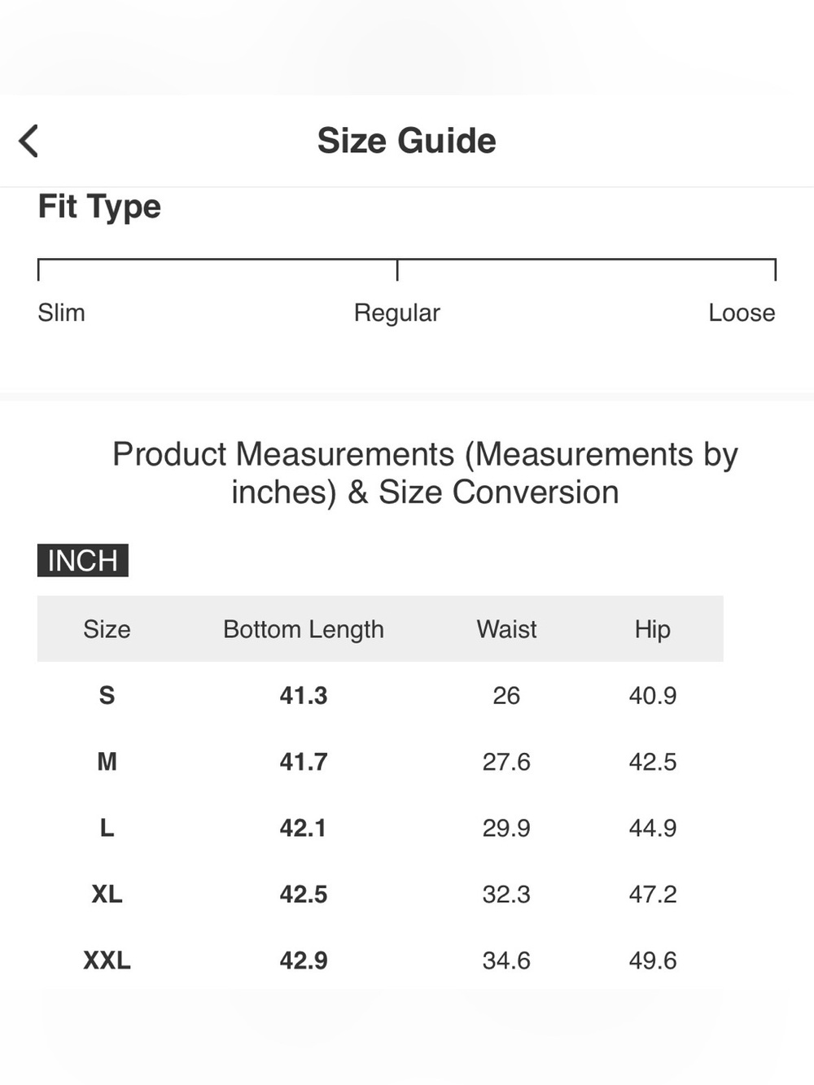Select the Waist column header
Screen dimensions: 814x1085
click(506, 629)
